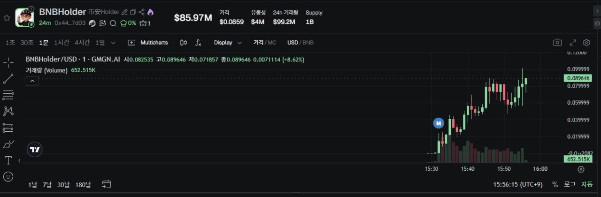Select the 30초 timeframe
Image resolution: width=601 pixels, height=197 pixels.
coord(27,43)
